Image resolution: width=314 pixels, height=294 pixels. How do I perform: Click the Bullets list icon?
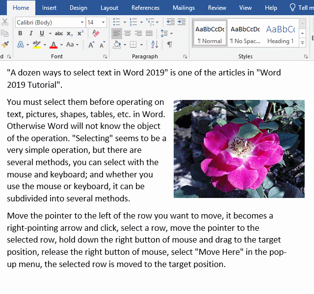tap(117, 22)
